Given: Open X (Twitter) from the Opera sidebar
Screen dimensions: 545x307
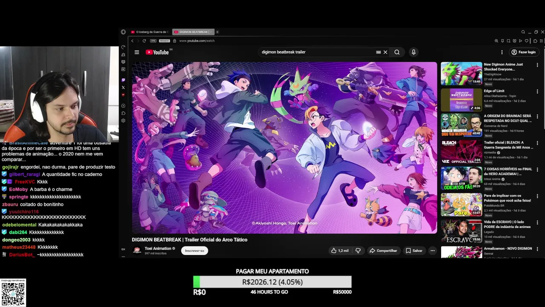Looking at the screenshot, I should 123,87.
